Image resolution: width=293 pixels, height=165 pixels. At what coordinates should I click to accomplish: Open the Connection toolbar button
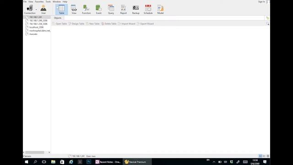29,10
